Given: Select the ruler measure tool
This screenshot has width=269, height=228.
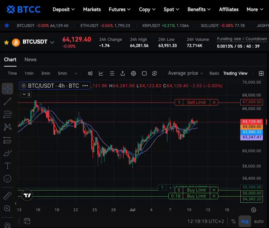Looking at the screenshot, I should point(7,196).
